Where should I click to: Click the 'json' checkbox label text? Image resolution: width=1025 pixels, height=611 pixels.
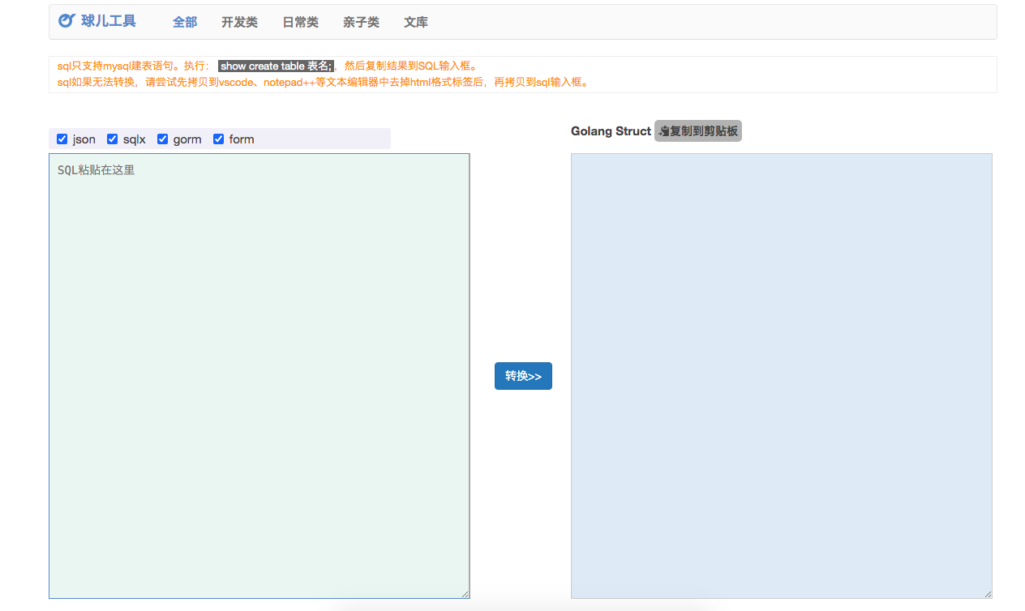(84, 139)
